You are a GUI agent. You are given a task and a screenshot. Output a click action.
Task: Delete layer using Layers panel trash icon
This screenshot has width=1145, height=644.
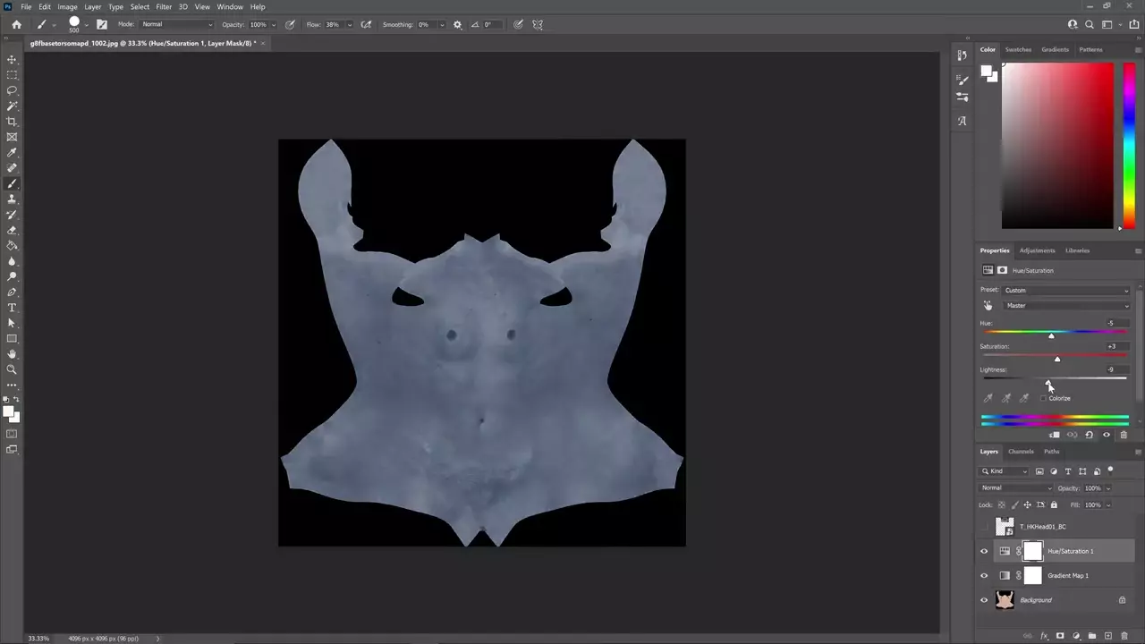click(x=1124, y=636)
